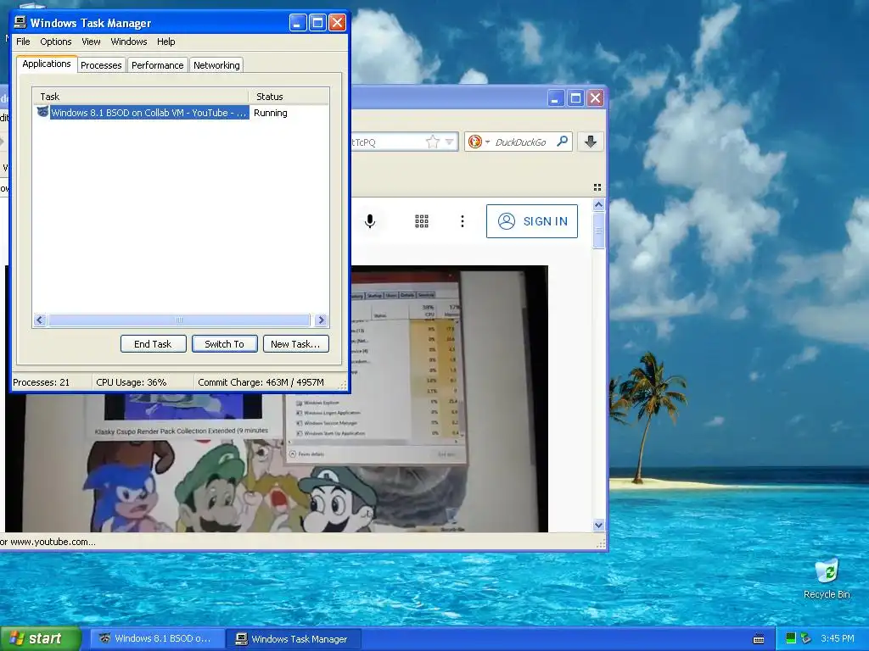Click the Task Manager title bar icon
869x651 pixels.
point(20,22)
